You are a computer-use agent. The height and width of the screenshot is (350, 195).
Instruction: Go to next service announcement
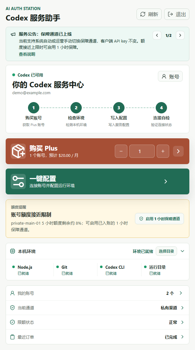180,35
